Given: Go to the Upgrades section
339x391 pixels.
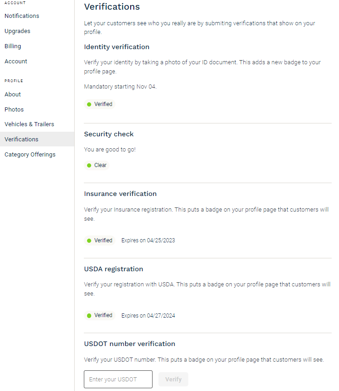Looking at the screenshot, I should click(x=17, y=31).
